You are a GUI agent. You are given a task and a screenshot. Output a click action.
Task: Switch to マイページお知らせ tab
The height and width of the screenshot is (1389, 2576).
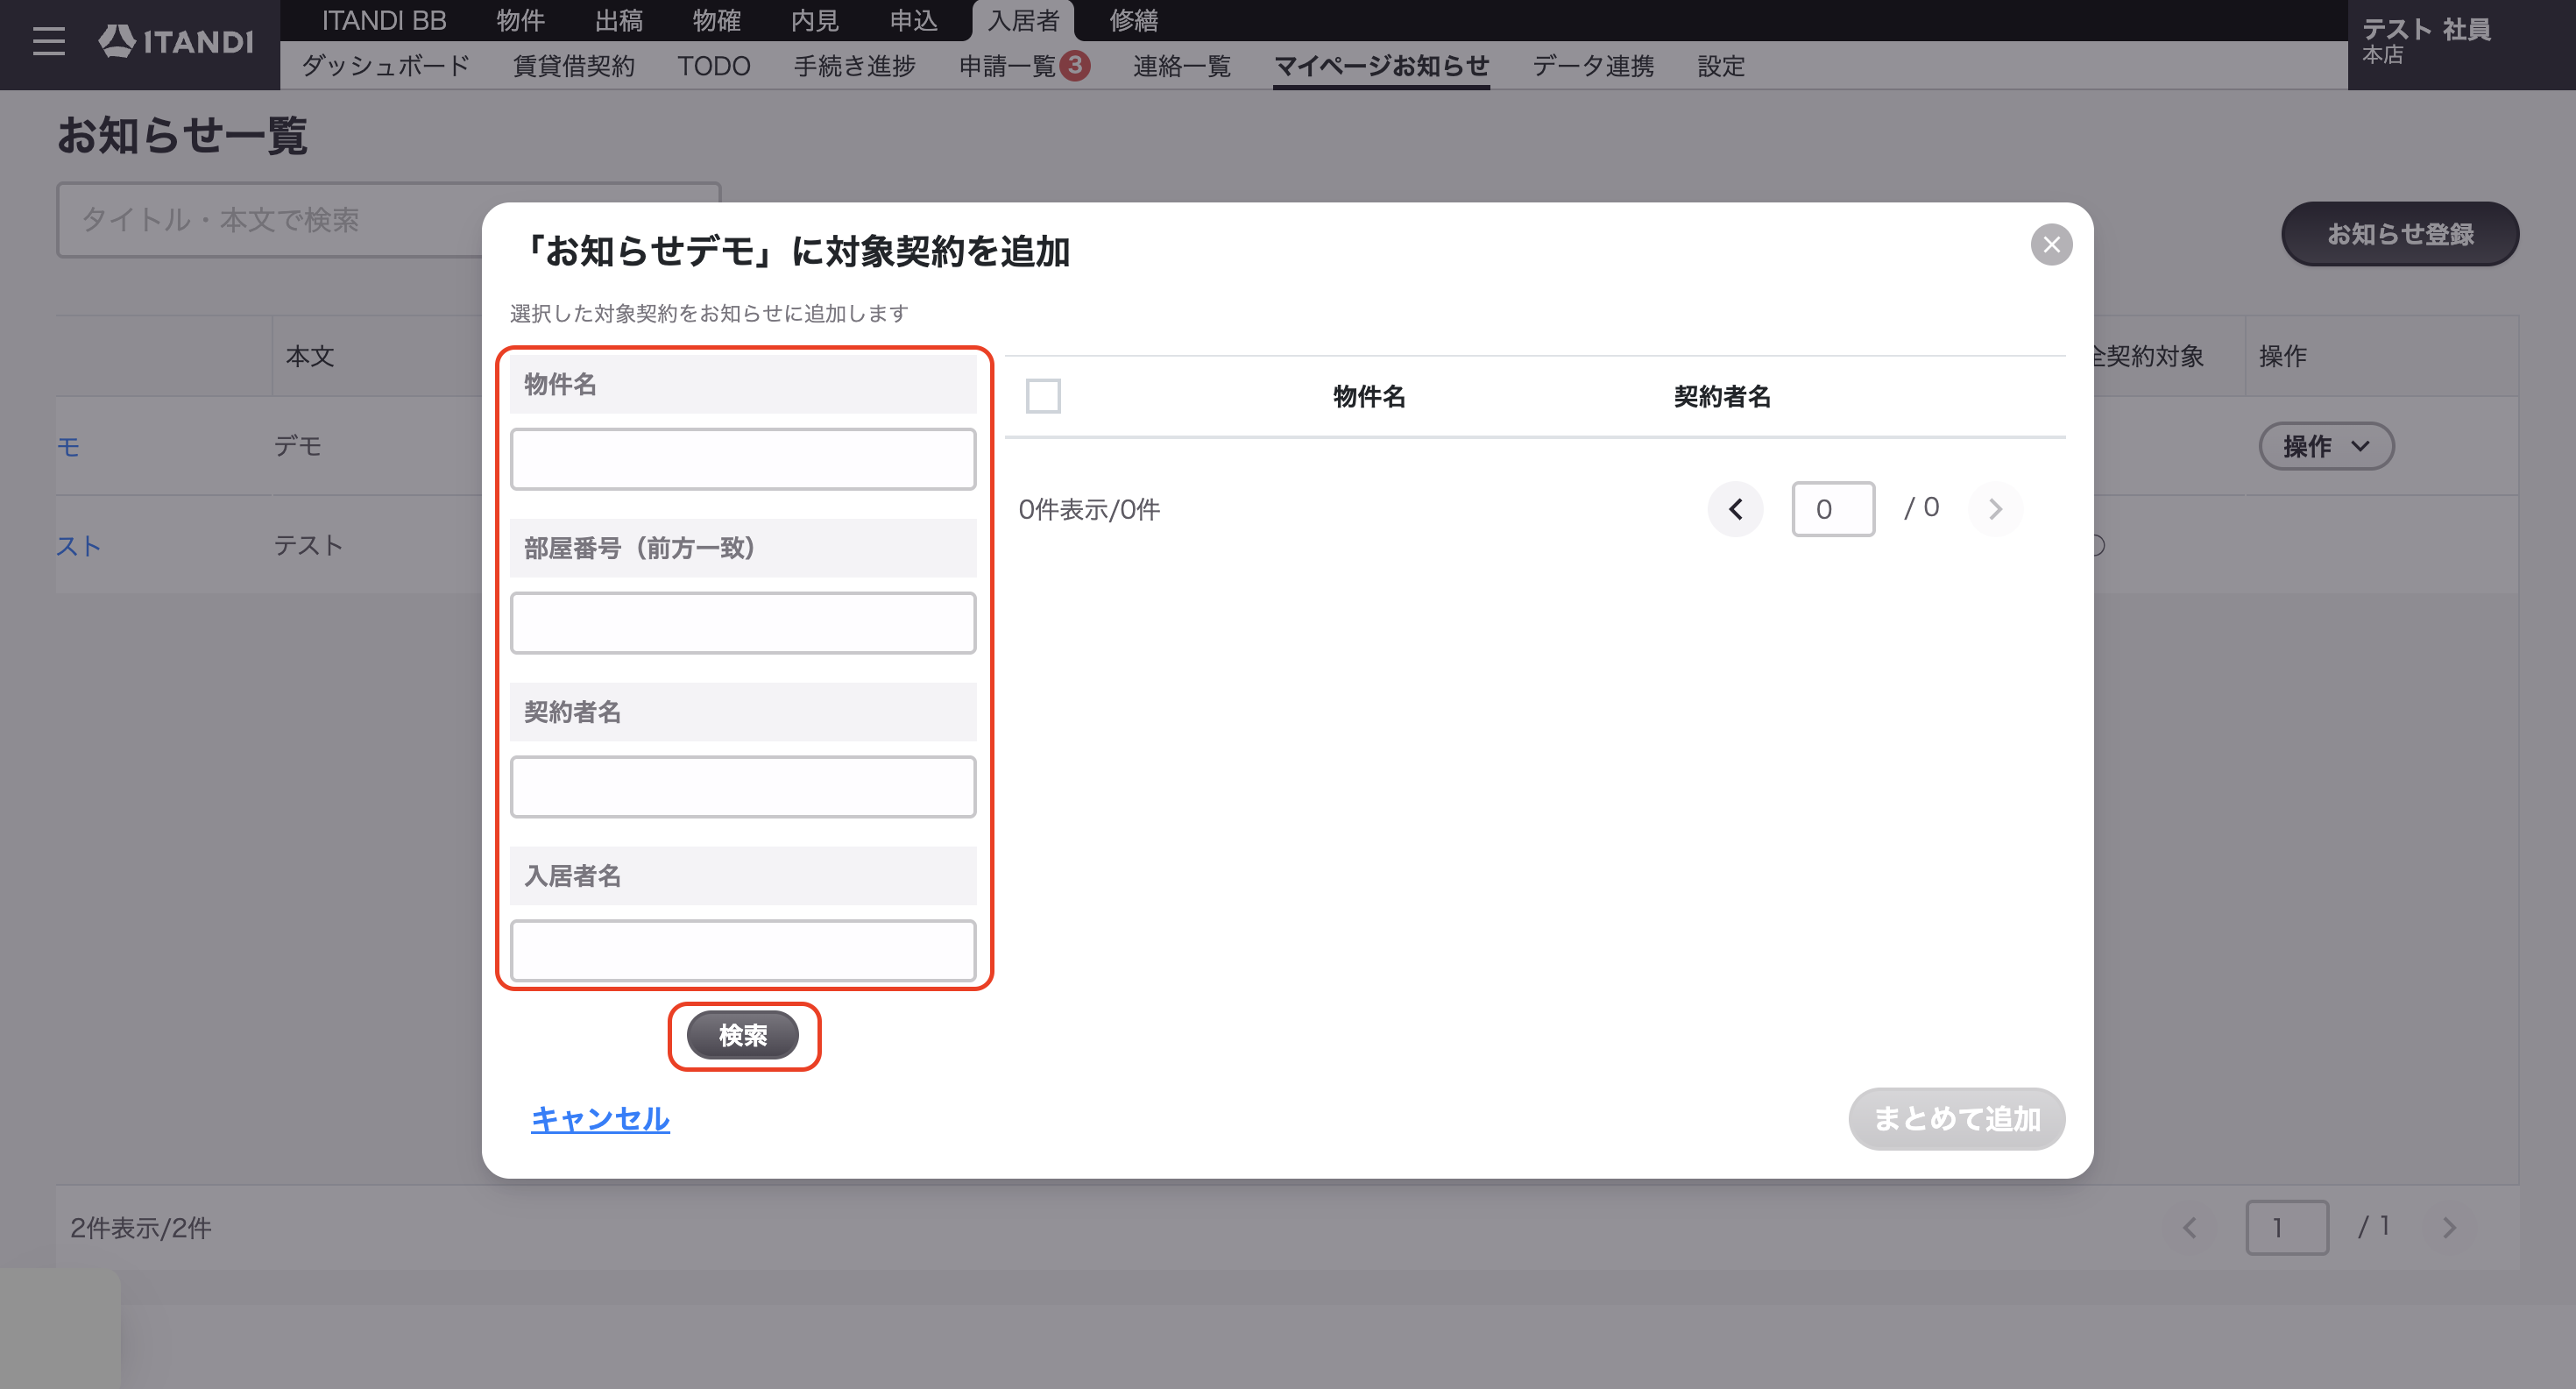pos(1381,66)
